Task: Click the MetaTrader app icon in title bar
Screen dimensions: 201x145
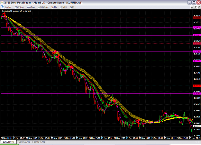Action: click(x=2, y=3)
